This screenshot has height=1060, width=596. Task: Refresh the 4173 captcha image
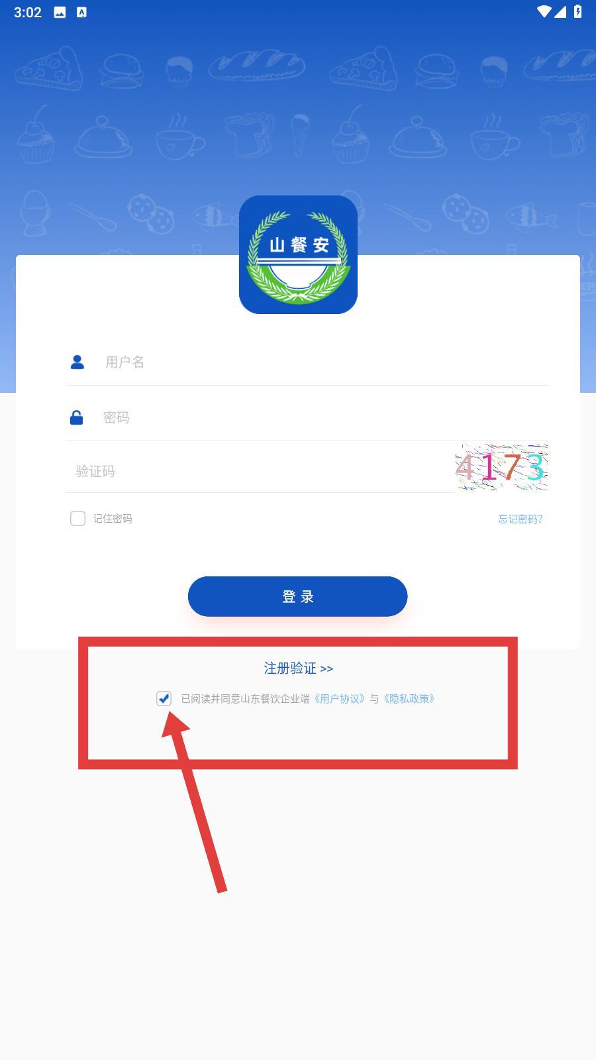[x=501, y=467]
